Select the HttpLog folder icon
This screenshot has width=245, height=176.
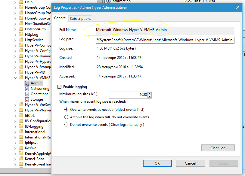21,35
